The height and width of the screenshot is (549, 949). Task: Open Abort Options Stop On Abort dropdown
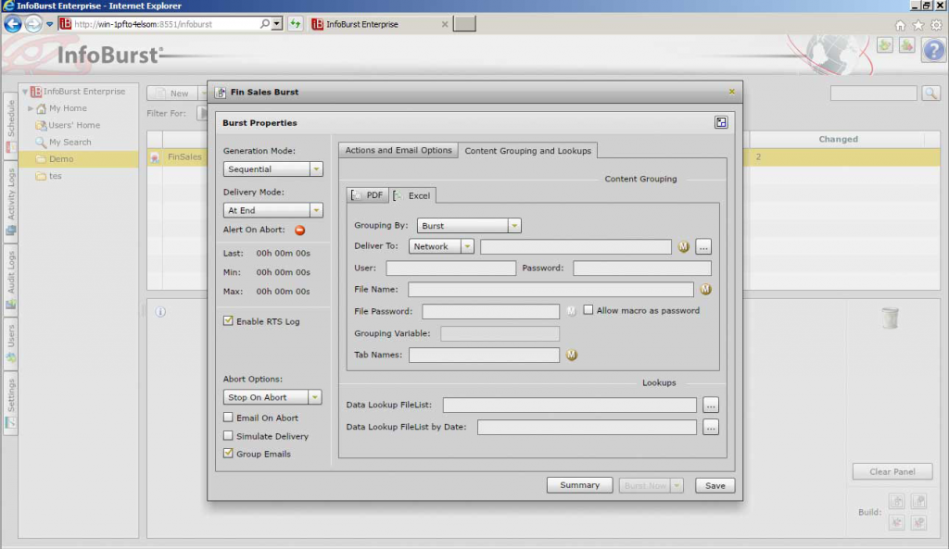tap(315, 397)
